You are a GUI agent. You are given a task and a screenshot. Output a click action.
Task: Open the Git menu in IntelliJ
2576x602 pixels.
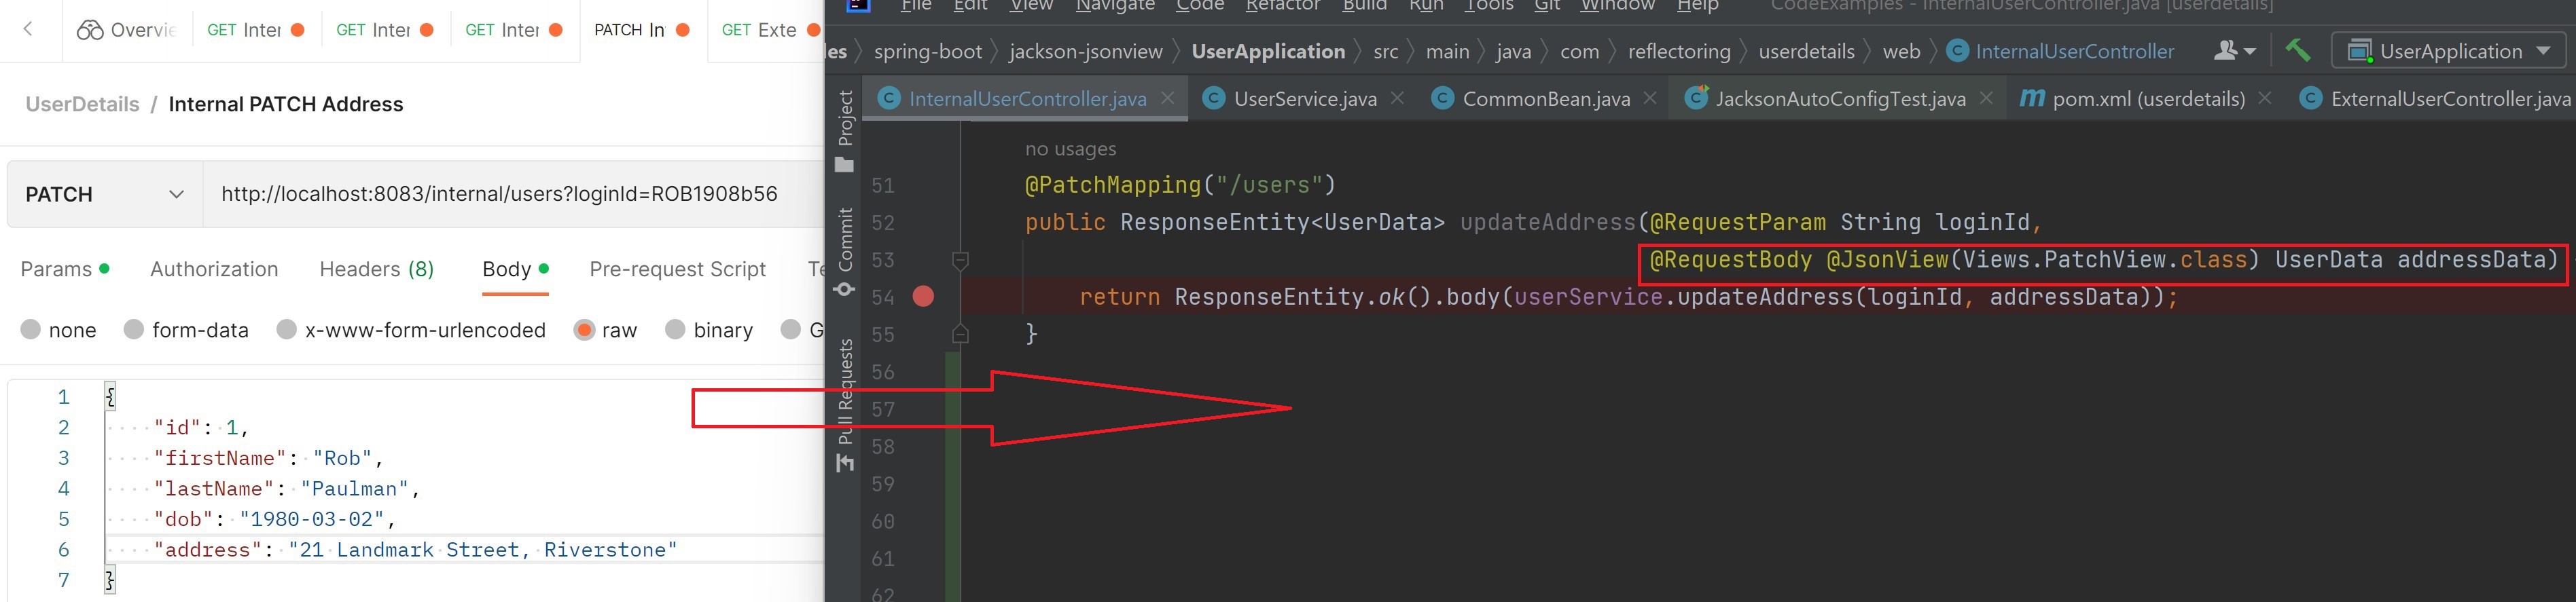[x=1547, y=6]
